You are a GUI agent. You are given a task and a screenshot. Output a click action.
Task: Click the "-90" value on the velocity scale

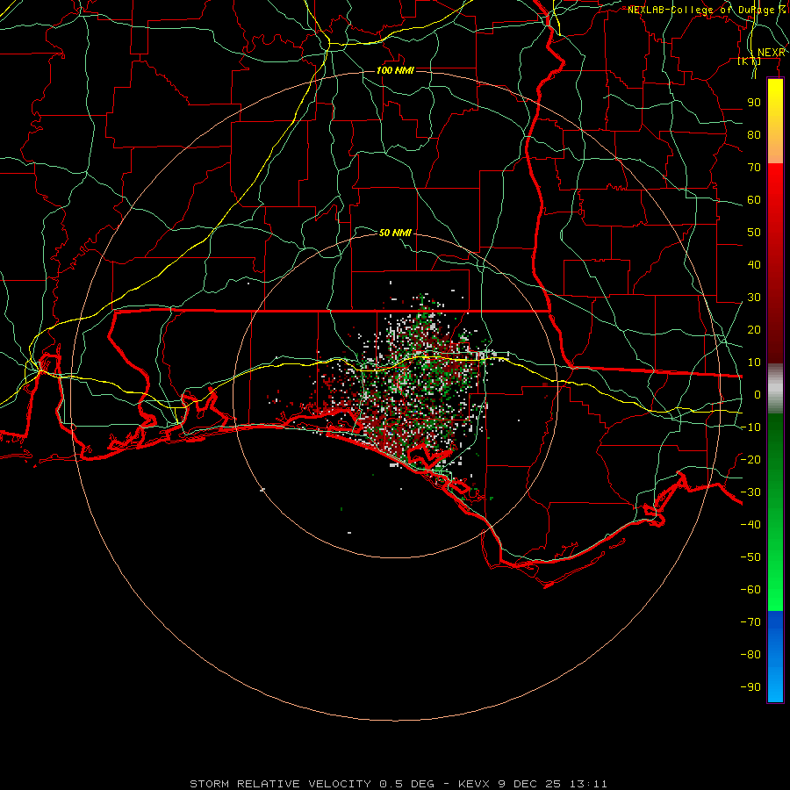(750, 687)
